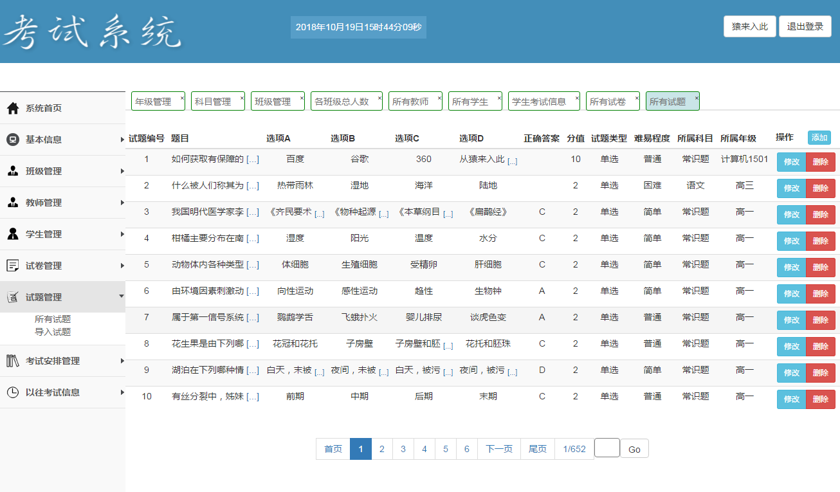Image resolution: width=840 pixels, height=492 pixels.
Task: Click the 试卷管理 document icon
Action: tap(13, 265)
